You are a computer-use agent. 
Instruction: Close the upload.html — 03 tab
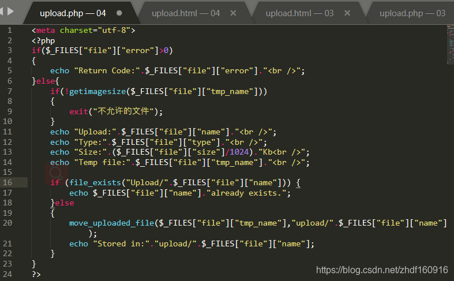(346, 13)
